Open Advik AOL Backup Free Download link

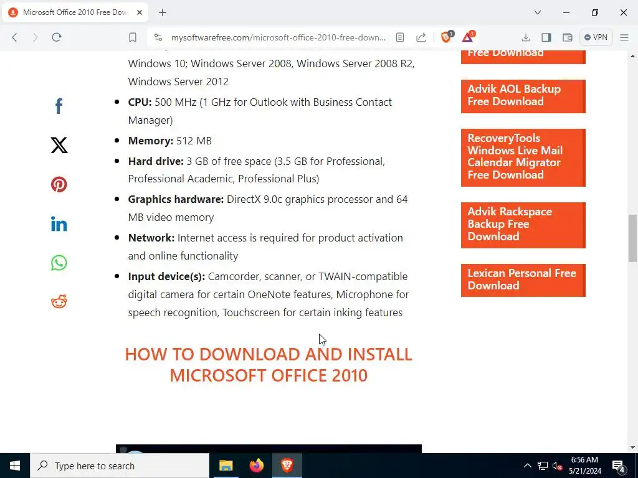523,96
